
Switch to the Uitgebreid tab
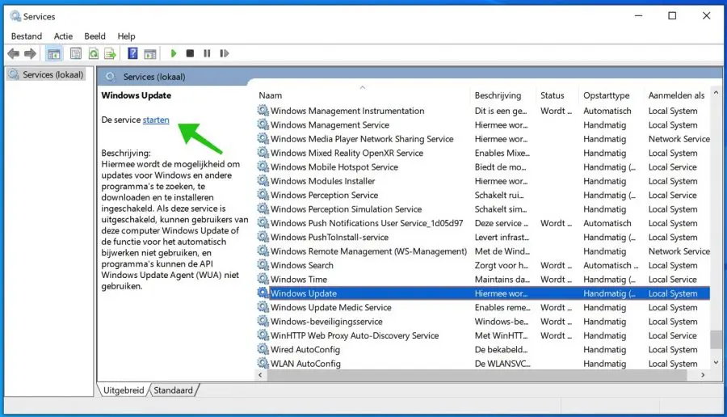pyautogui.click(x=124, y=390)
